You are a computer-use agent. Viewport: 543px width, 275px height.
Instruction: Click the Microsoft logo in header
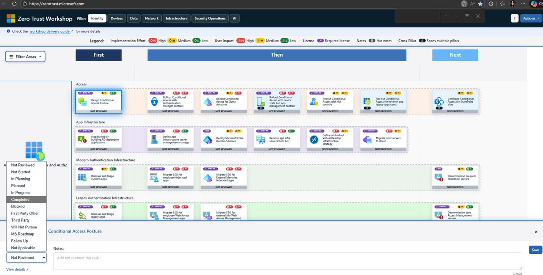pyautogui.click(x=11, y=19)
